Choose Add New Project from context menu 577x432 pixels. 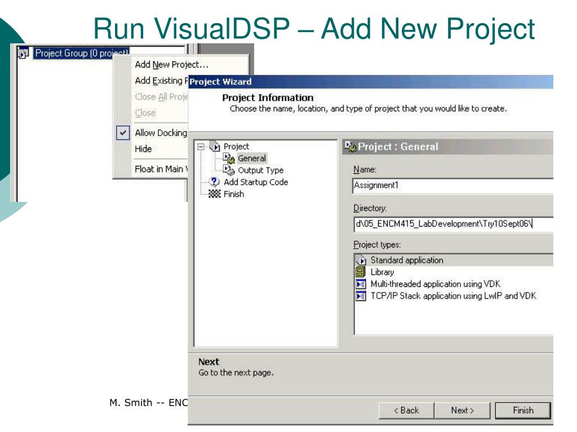[x=171, y=65]
